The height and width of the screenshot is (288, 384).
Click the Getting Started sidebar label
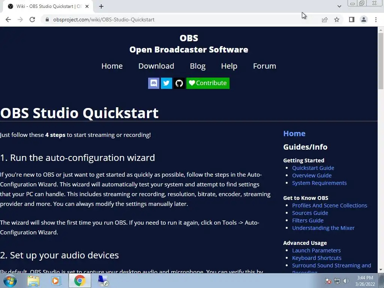tap(304, 160)
